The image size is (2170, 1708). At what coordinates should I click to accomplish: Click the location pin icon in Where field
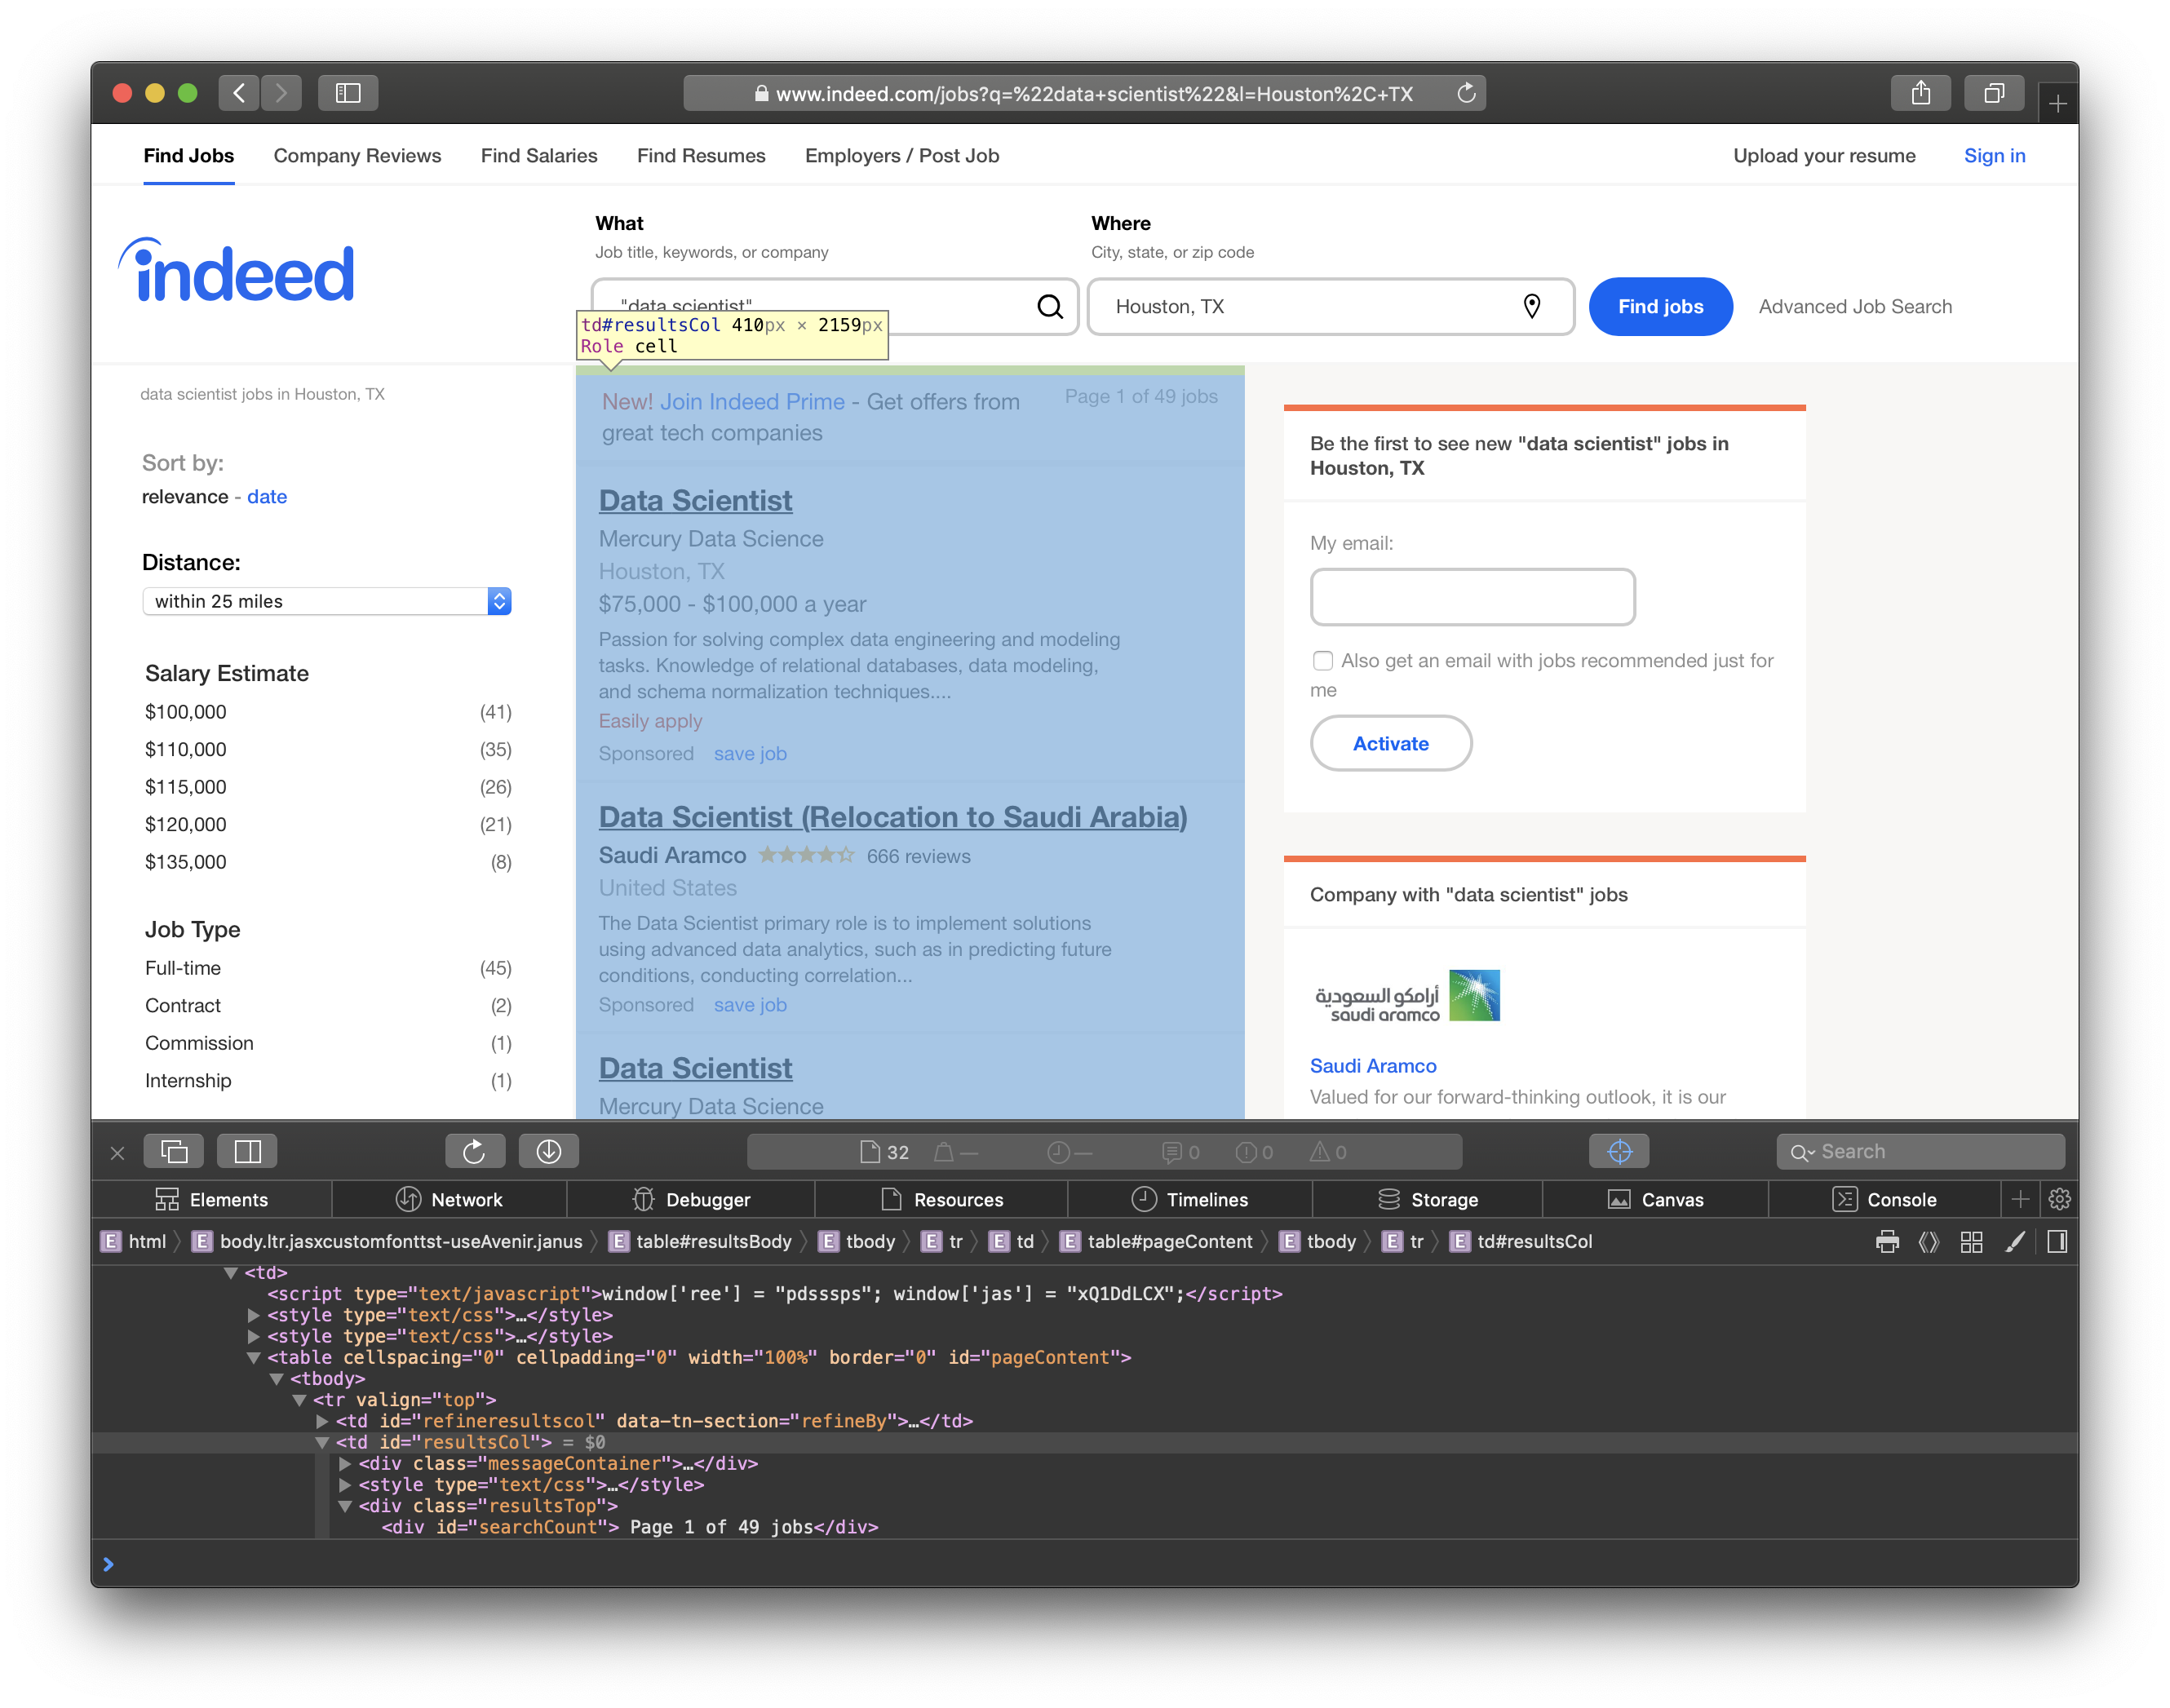pos(1531,306)
